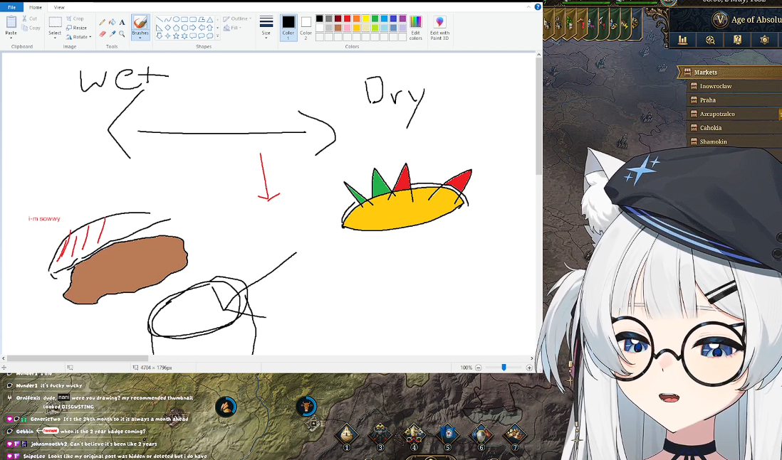Select the Pencil tool in Paint

coord(103,23)
